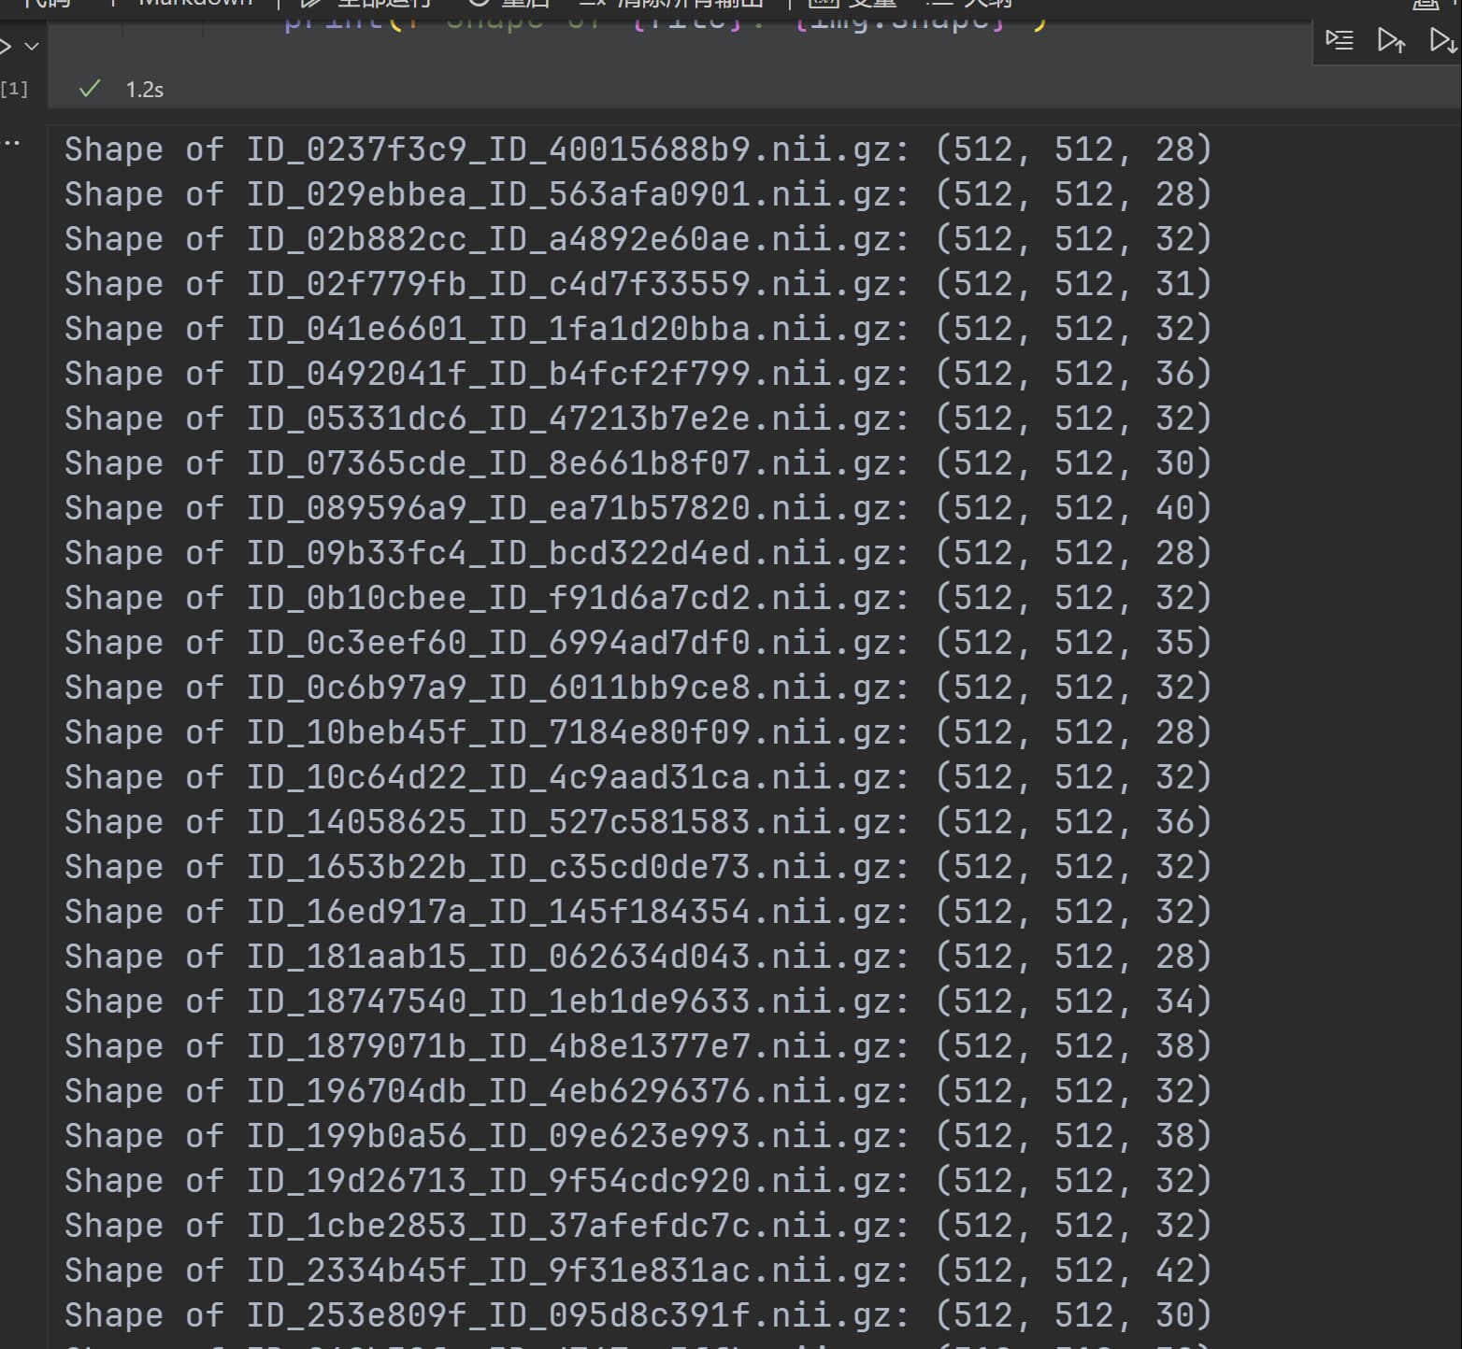This screenshot has width=1462, height=1349.
Task: Click output line for ID_0237f3c9 file
Action: pyautogui.click(x=638, y=149)
